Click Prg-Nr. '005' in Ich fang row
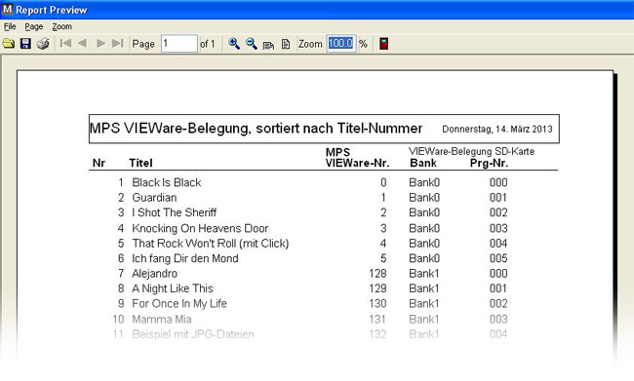The image size is (634, 381). 498,258
